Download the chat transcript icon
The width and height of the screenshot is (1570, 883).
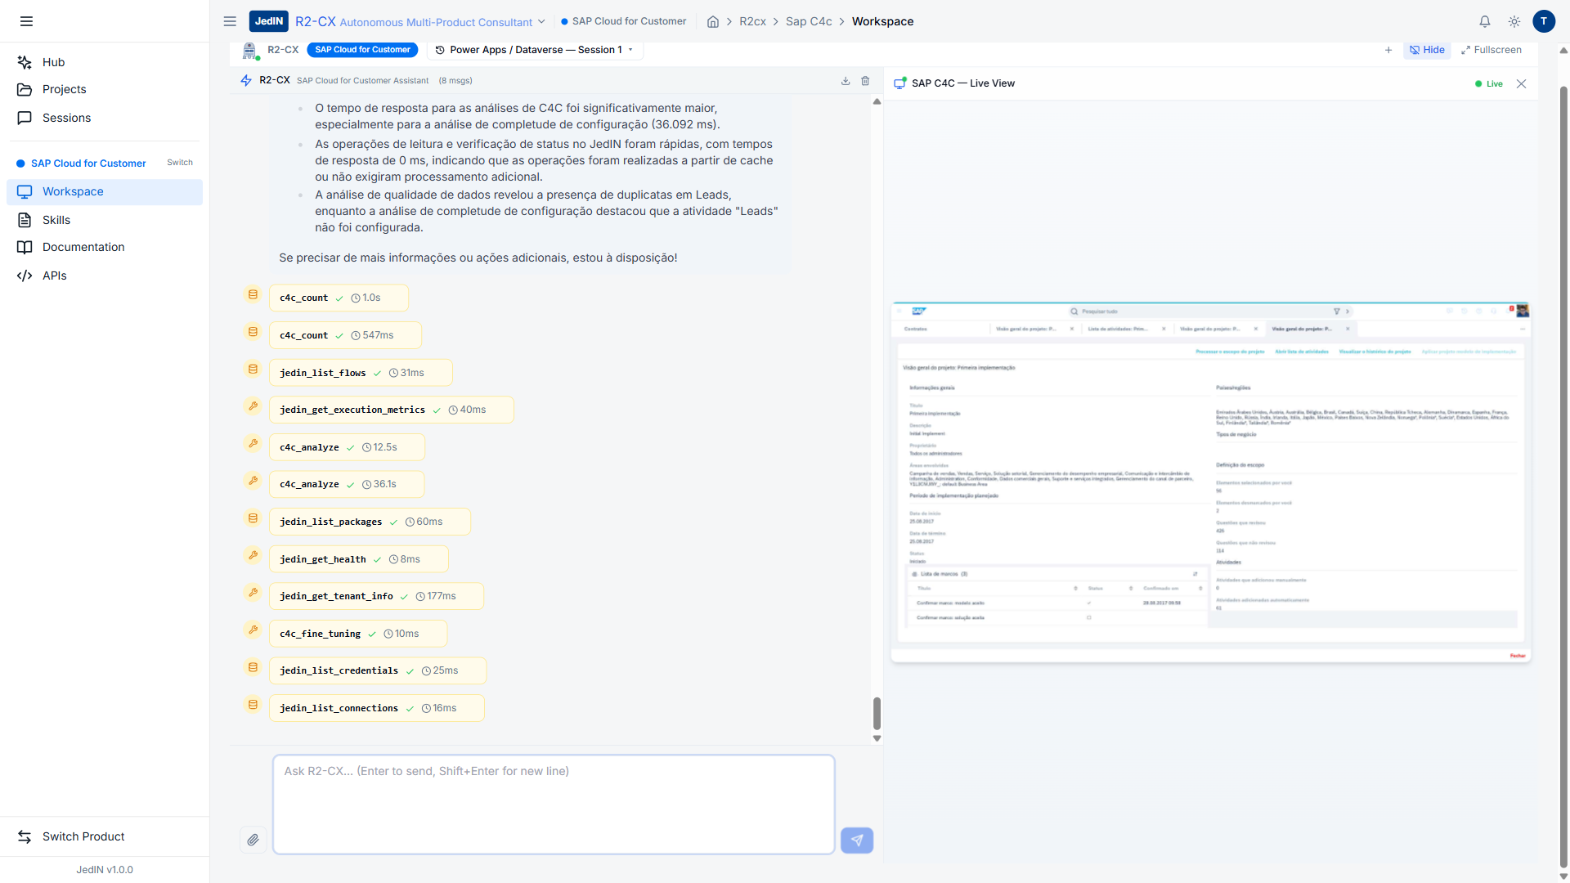point(846,81)
